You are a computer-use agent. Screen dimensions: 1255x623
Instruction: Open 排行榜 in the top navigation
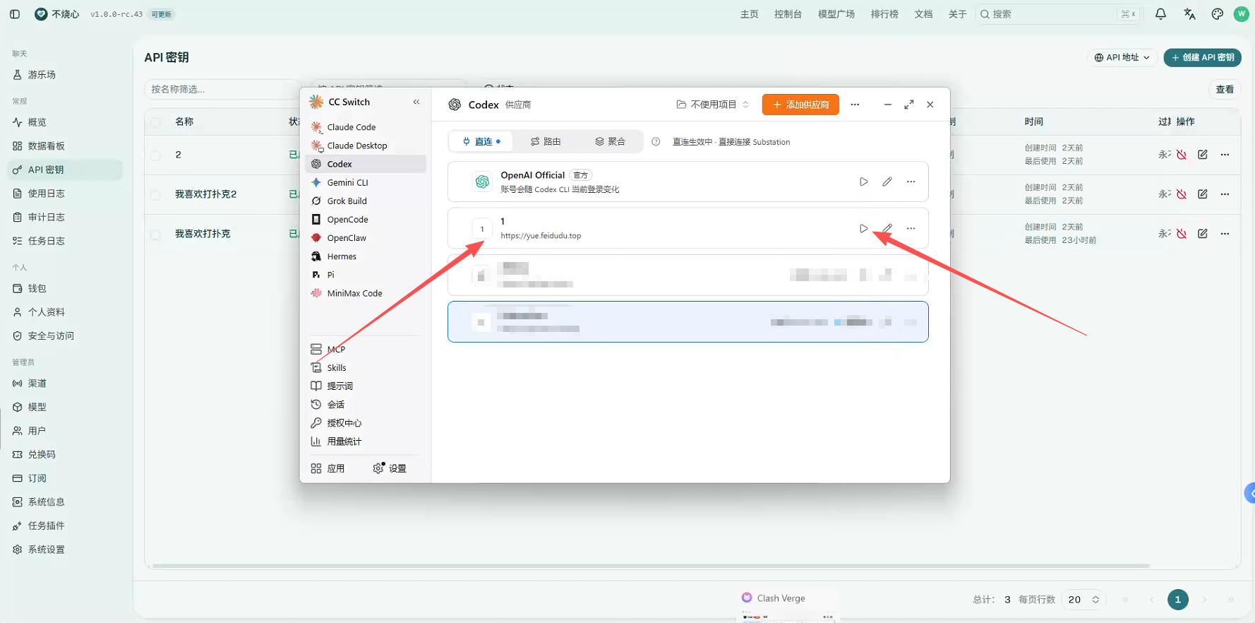884,14
